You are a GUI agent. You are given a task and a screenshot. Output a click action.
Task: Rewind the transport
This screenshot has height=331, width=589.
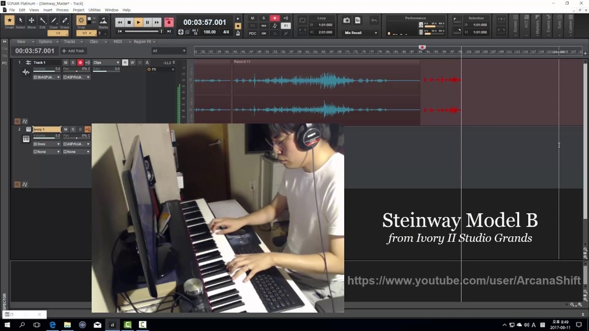click(120, 22)
